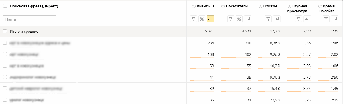343x104 pixels.
Task: Click the bar chart icon under Посетители
Action: tap(248, 19)
